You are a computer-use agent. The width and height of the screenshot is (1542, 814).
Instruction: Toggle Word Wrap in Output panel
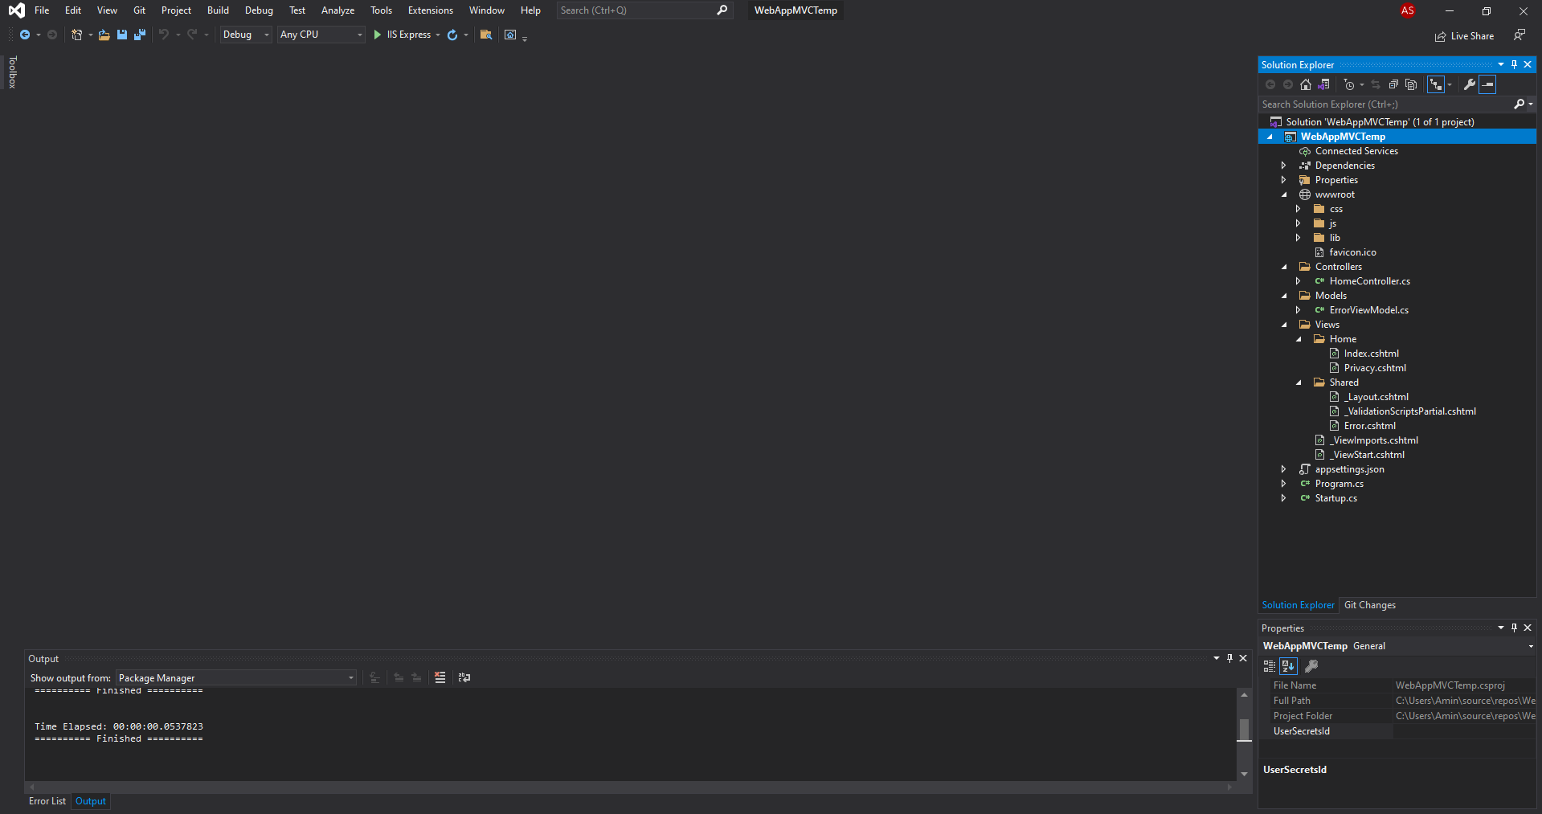tap(464, 677)
